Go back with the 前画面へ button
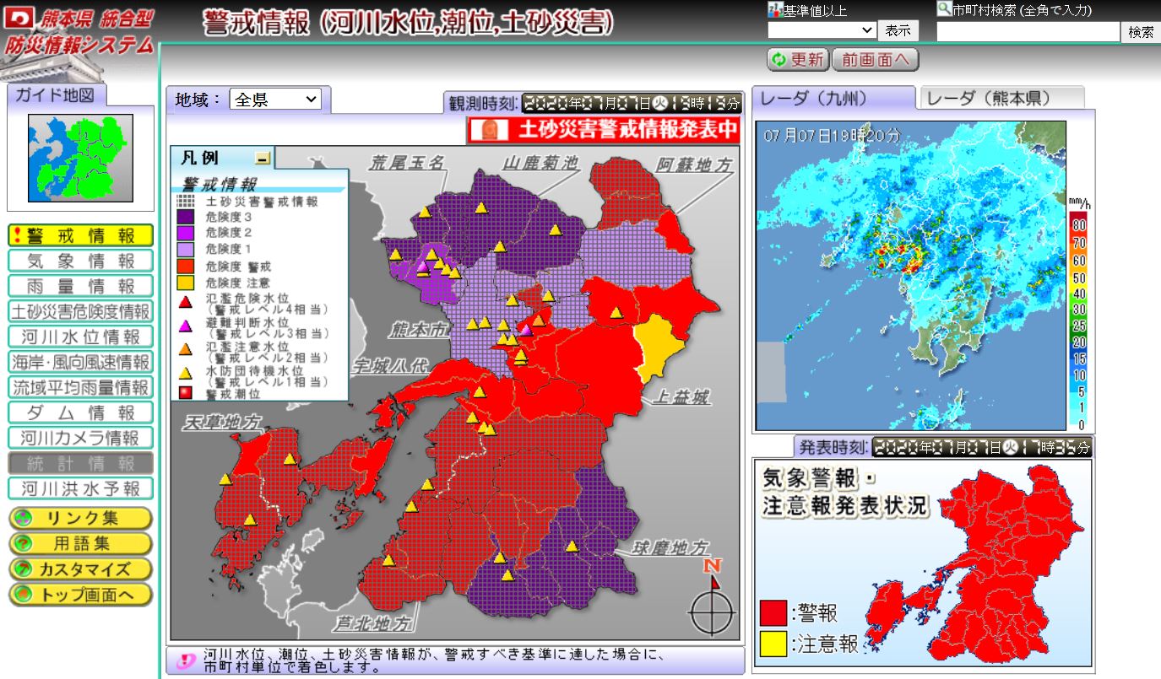Image resolution: width=1161 pixels, height=679 pixels. tap(875, 60)
